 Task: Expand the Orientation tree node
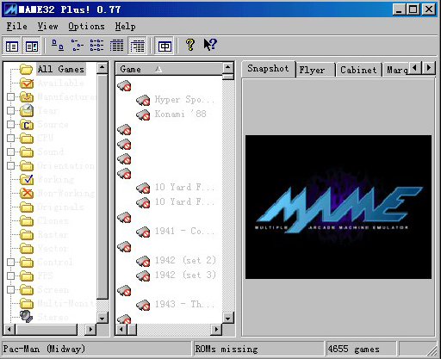tap(10, 165)
